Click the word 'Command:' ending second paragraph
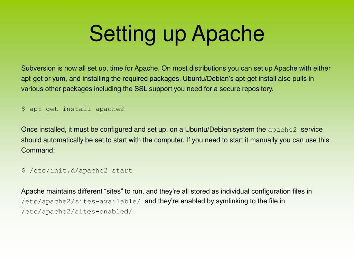Screen dimensions: 354x266 pyautogui.click(x=38, y=150)
